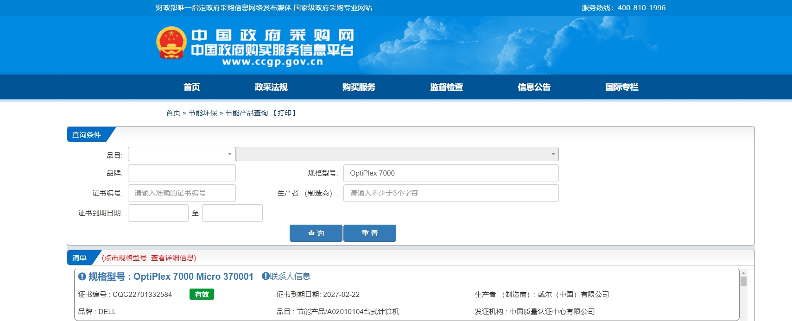
Task: Click the 证书到期日期 end date field
Action: [232, 213]
